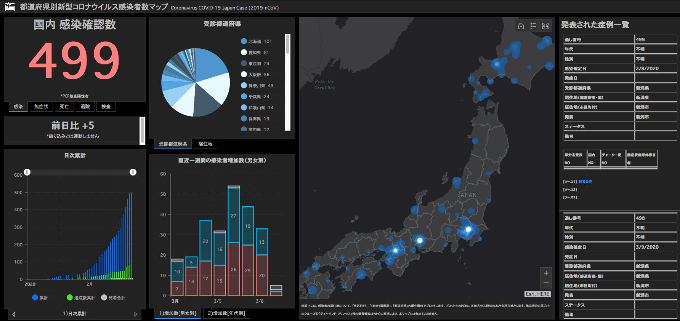The image size is (680, 321).
Task: Click the large red 499 case count
Action: click(x=75, y=60)
